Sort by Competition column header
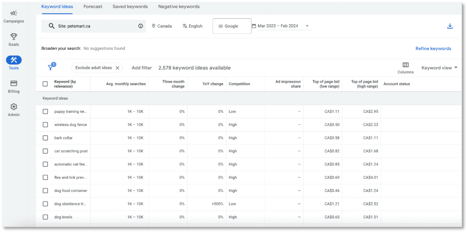Viewport: 468px width, 233px height. pos(239,84)
